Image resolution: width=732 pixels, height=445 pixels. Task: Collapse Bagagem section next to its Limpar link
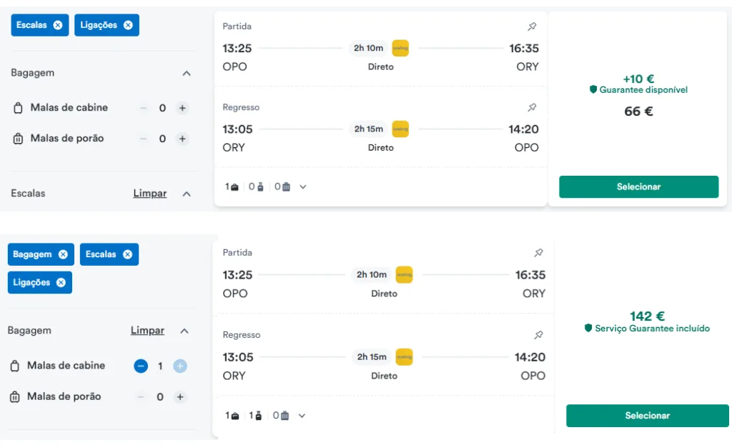pos(184,331)
